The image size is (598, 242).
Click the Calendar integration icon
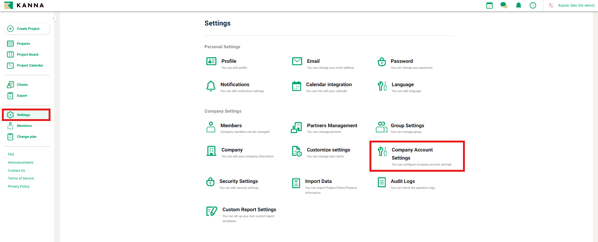coord(297,86)
